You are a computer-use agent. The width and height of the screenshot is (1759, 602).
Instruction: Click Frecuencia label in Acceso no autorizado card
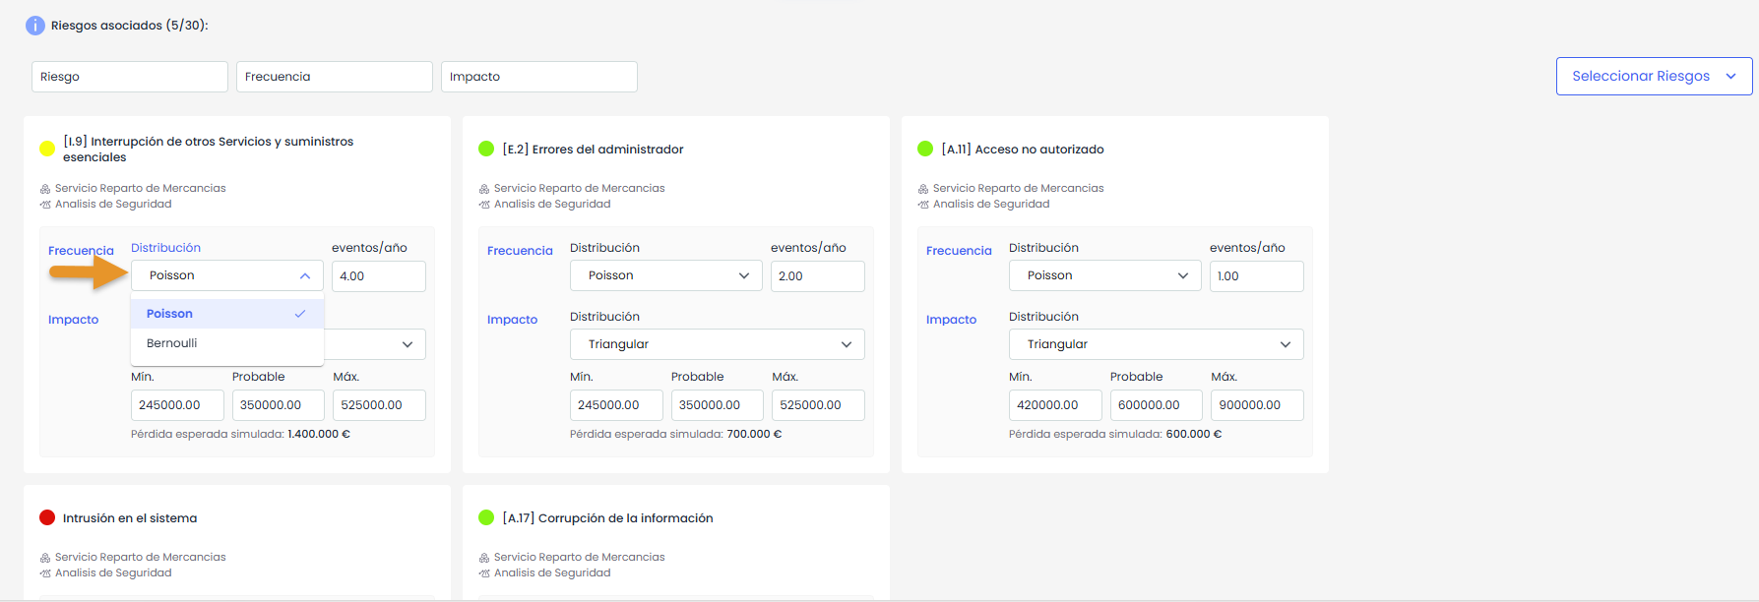pos(959,251)
